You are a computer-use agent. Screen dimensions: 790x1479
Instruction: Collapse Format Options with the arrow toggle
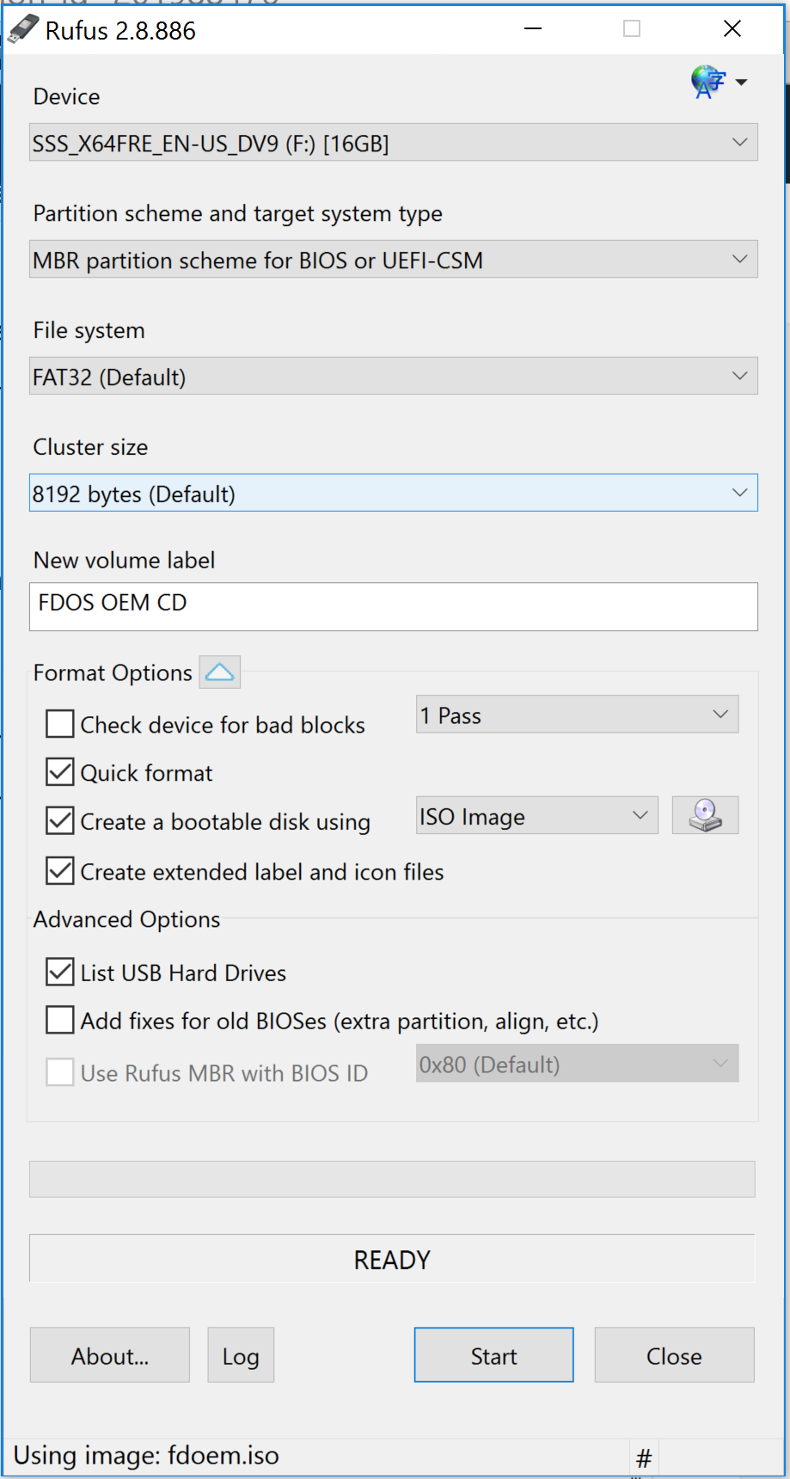click(x=220, y=672)
